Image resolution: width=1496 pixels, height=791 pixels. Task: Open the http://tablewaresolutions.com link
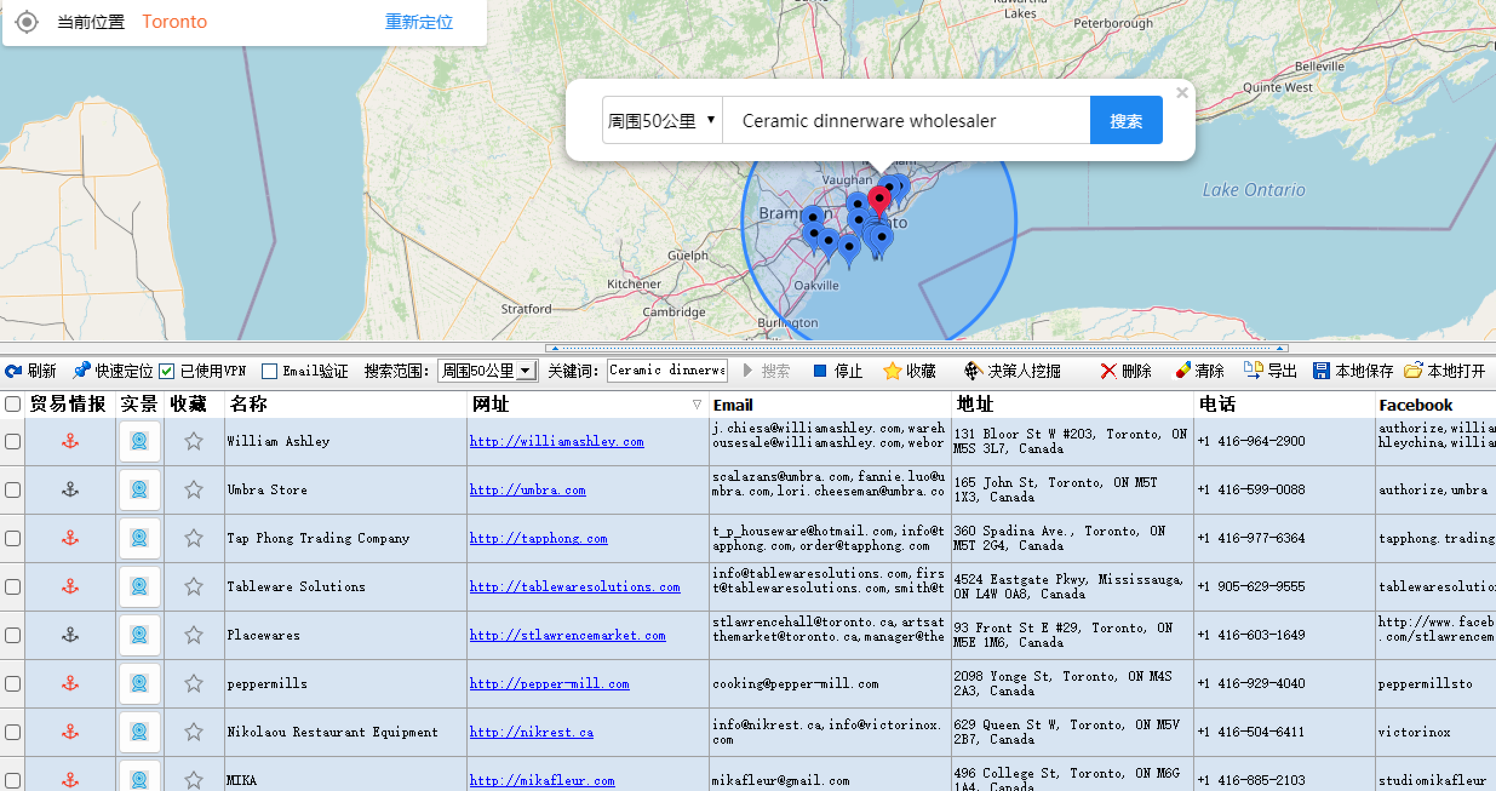coord(575,587)
